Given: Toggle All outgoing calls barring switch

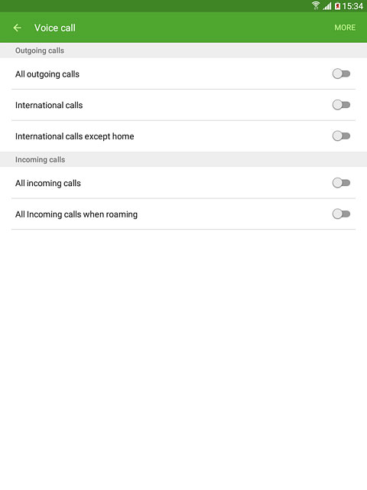Looking at the screenshot, I should 341,73.
